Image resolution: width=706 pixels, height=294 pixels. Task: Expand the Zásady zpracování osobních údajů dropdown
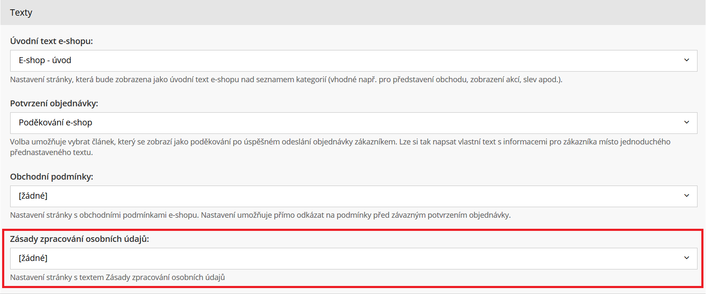[353, 258]
